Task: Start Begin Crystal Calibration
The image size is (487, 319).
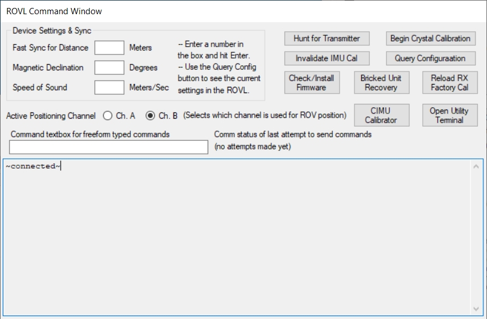Action: [430, 39]
